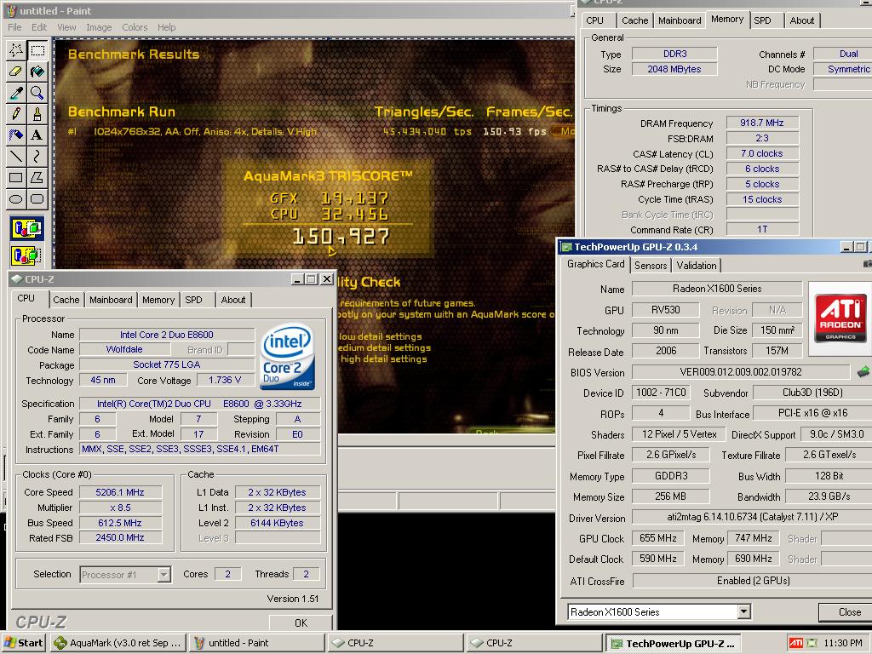Click OK button in CPU-Z window
The height and width of the screenshot is (654, 872).
click(301, 622)
